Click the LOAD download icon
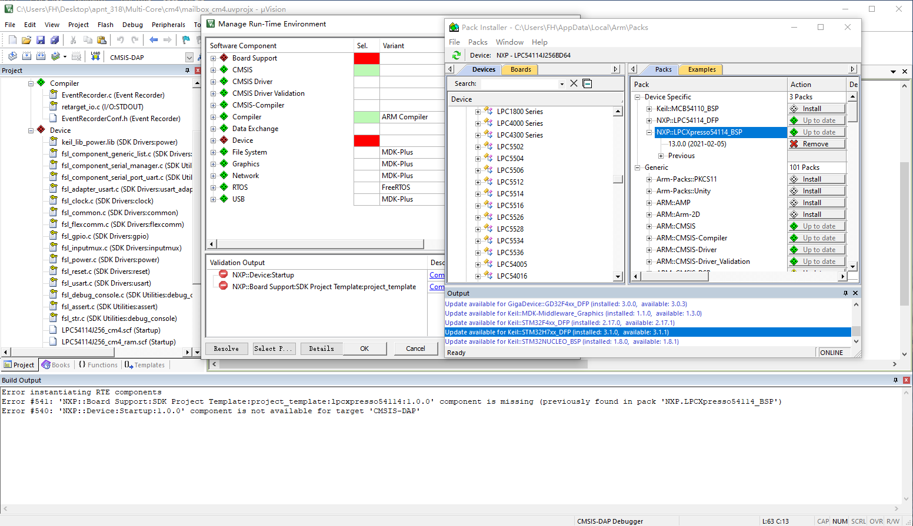This screenshot has height=526, width=913. (x=95, y=56)
